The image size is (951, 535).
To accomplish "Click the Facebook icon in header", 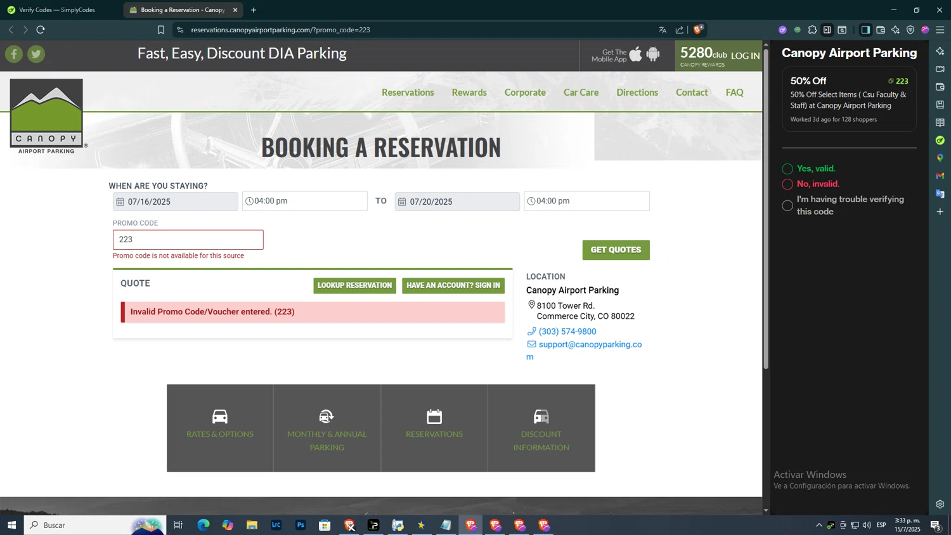I will [x=14, y=55].
